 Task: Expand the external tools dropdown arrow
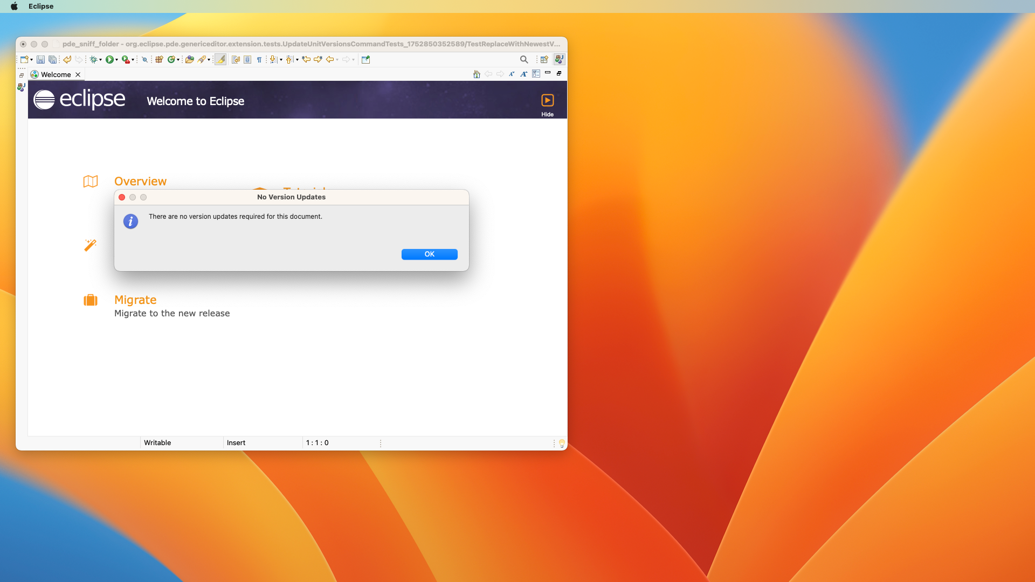[x=133, y=60]
